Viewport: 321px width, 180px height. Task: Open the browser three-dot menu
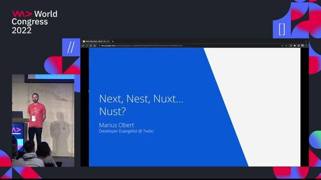pos(306,45)
